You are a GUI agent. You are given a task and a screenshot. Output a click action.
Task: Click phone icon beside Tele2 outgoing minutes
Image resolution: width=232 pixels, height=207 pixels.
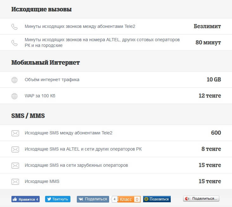click(x=14, y=27)
